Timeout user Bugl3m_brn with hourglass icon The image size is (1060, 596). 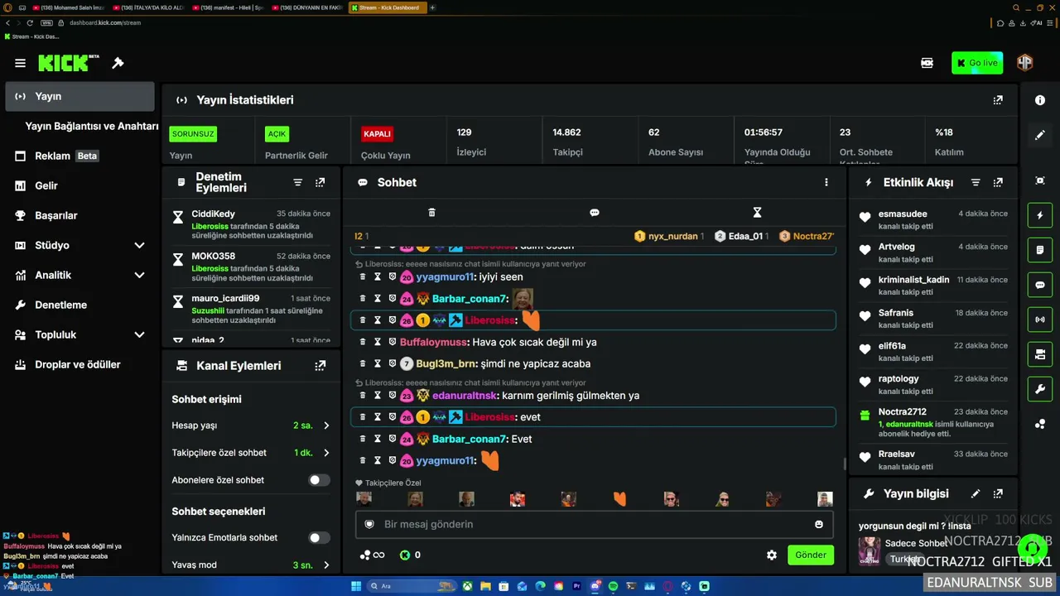[x=378, y=363]
